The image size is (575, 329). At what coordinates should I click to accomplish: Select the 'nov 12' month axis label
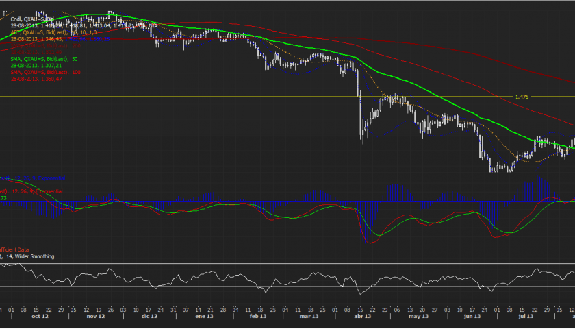click(x=95, y=317)
